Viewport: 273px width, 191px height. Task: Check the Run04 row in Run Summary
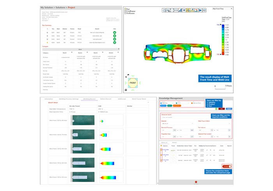tap(47, 42)
